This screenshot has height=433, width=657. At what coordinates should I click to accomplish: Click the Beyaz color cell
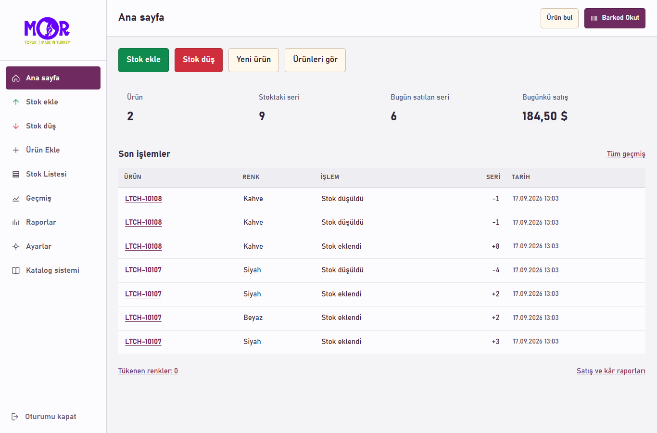point(253,318)
